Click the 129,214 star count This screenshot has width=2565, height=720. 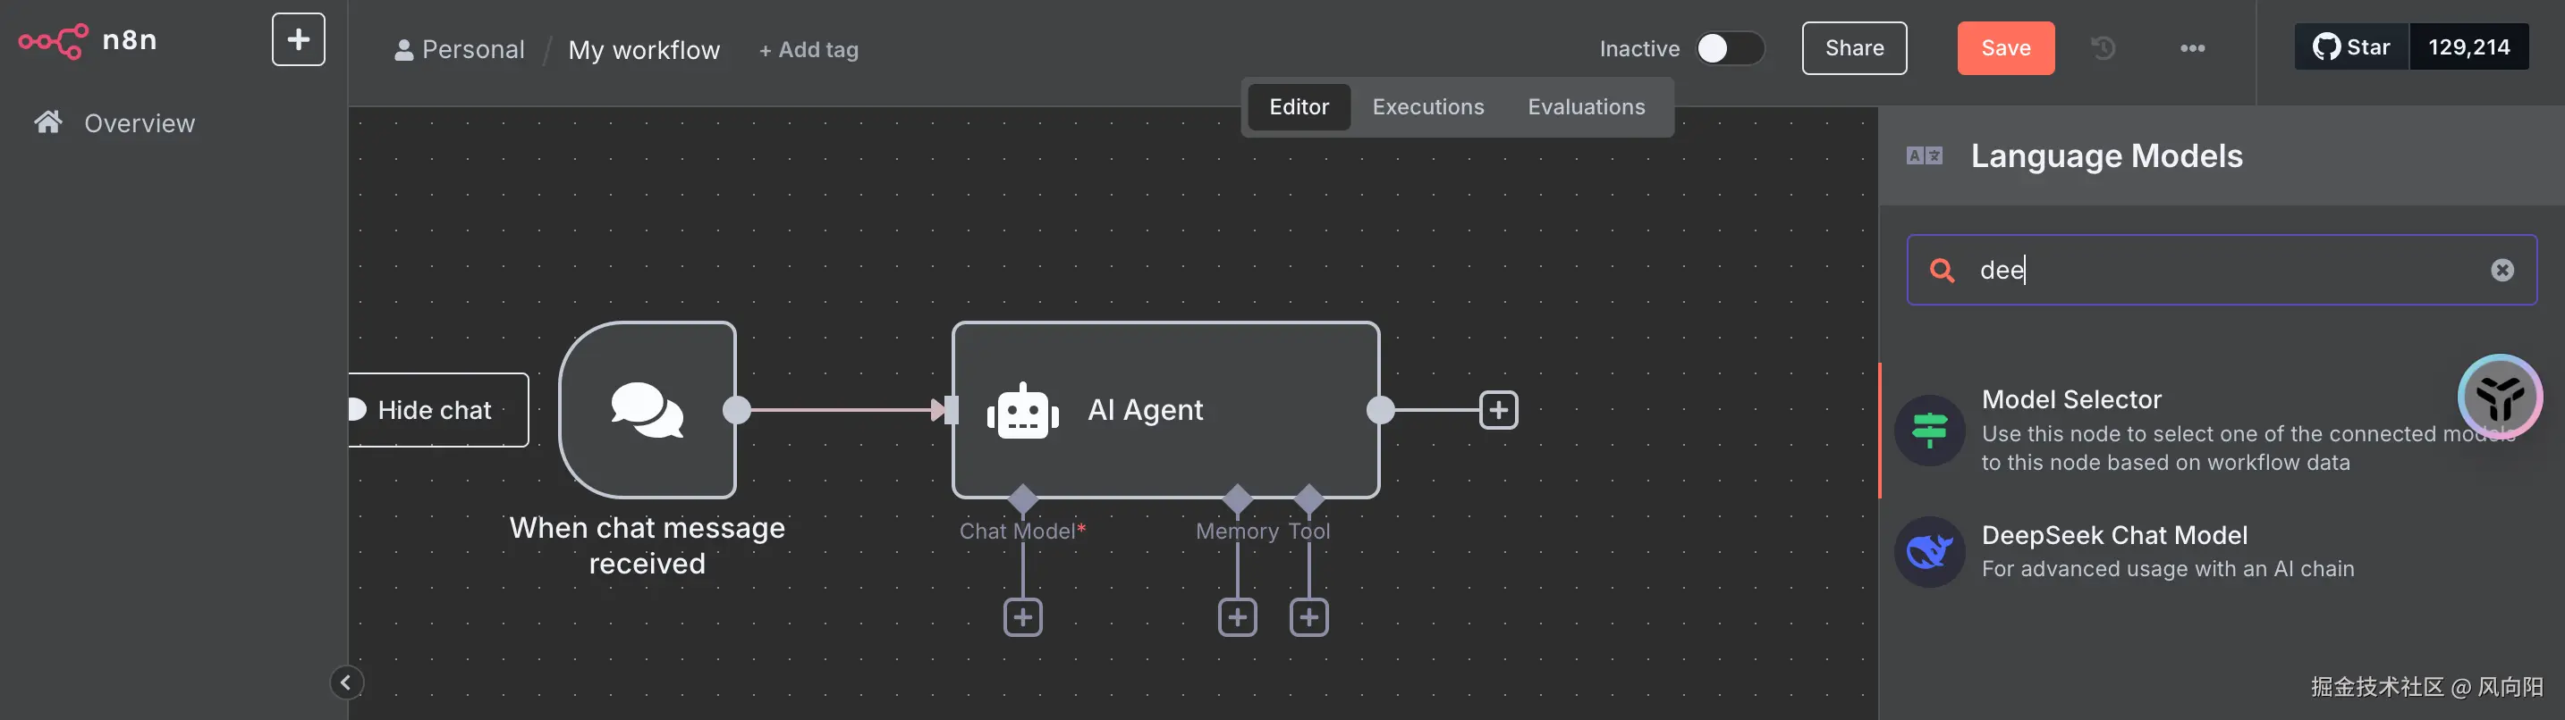click(x=2468, y=46)
